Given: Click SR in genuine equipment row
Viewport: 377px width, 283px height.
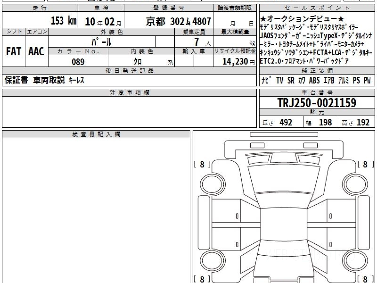Looking at the screenshot, I should point(291,80).
